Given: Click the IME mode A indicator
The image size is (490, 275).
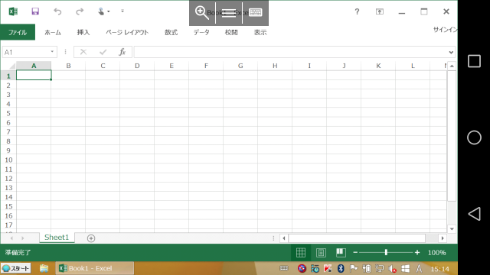Looking at the screenshot, I should point(419,268).
